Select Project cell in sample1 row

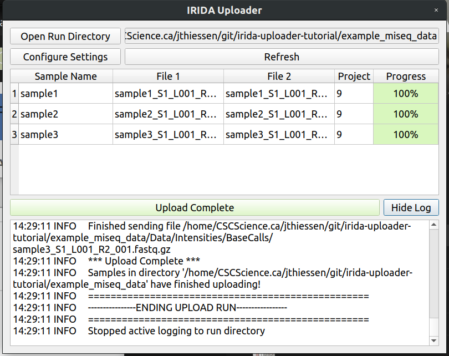coord(354,93)
